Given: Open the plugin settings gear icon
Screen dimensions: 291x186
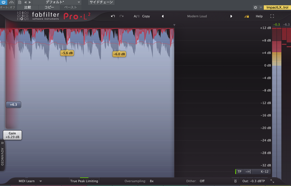Looking at the screenshot, I should pos(256,7).
